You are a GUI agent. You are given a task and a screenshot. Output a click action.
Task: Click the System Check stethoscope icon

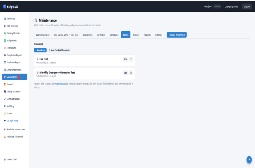point(5,159)
